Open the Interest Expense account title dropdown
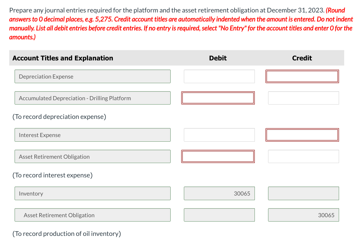Image resolution: width=358 pixels, height=247 pixels. tap(92, 135)
